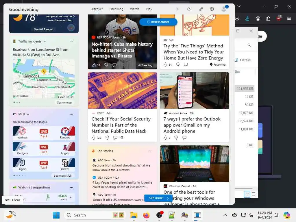Viewport: 296px width, 222px height.
Task: Open Las Vegas teens guilty plea story
Action: (x=122, y=185)
